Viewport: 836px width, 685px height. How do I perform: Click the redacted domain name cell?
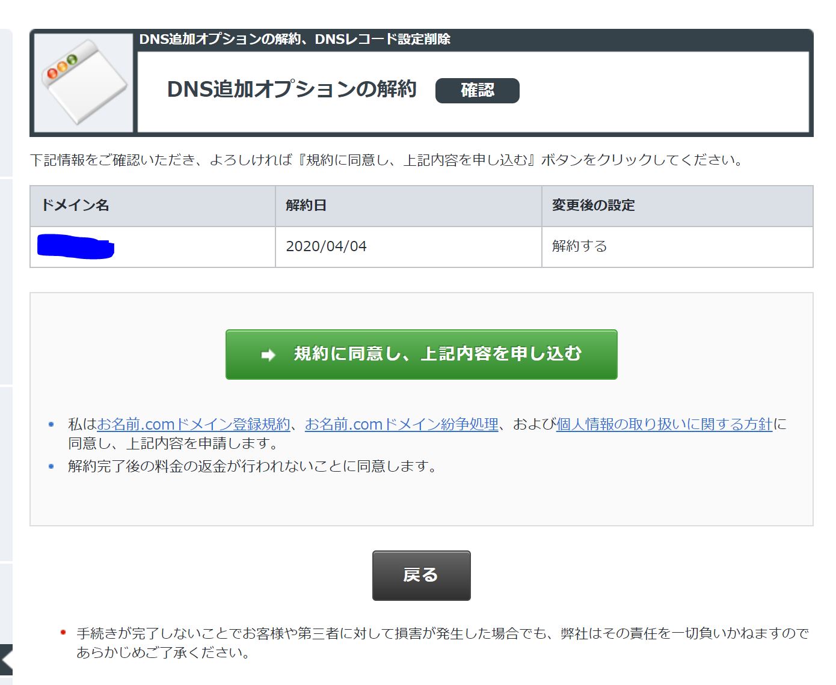(x=76, y=247)
